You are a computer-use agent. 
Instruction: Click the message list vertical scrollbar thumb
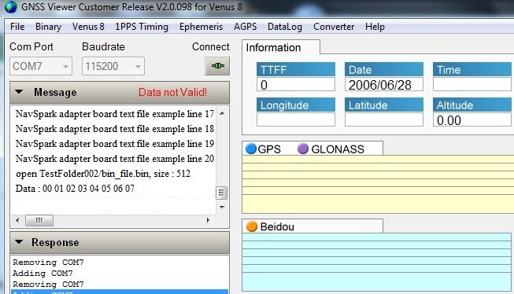[221, 193]
